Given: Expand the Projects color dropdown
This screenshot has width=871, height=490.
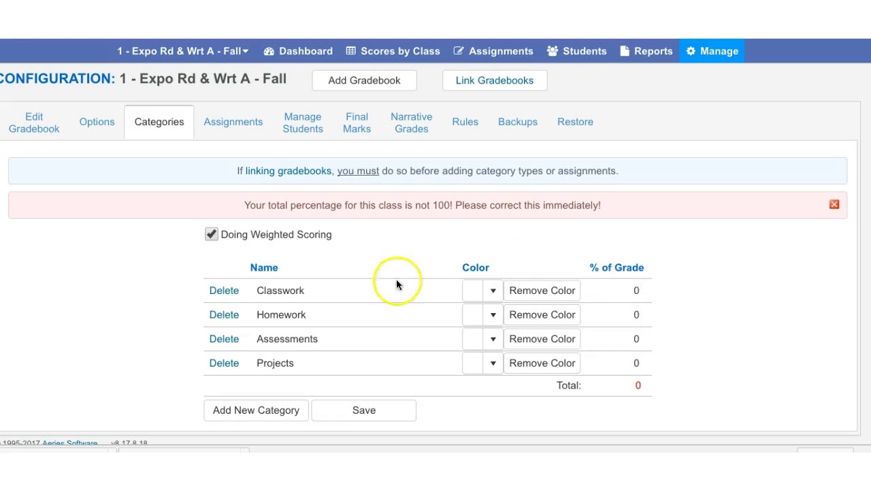Looking at the screenshot, I should tap(493, 363).
